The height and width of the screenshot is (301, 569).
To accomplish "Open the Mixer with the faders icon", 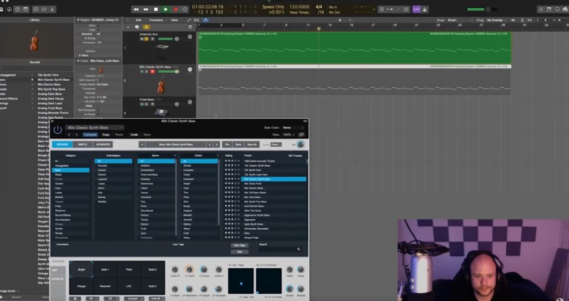I will (x=44, y=9).
